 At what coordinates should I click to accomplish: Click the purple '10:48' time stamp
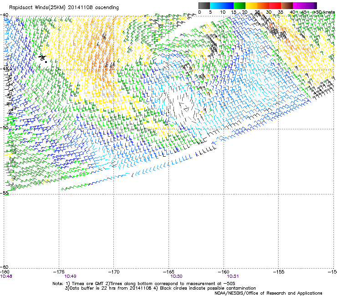(x=6, y=276)
